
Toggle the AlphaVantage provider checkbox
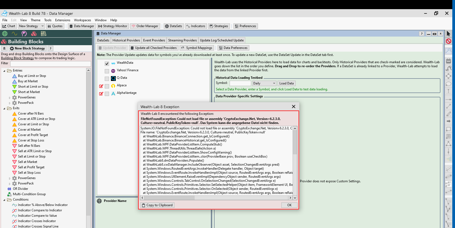pos(107,94)
